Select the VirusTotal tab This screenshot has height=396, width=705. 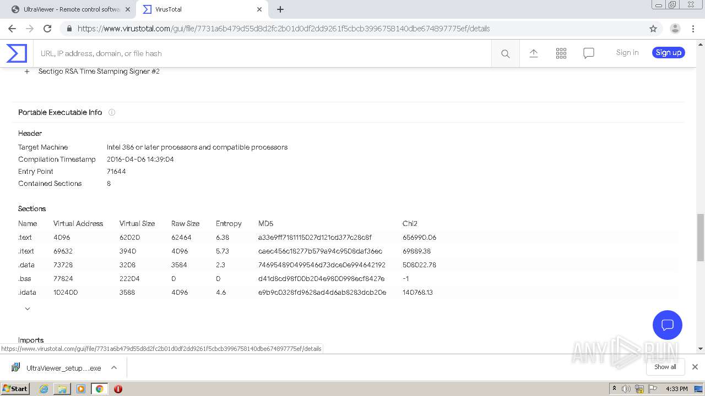coord(202,9)
